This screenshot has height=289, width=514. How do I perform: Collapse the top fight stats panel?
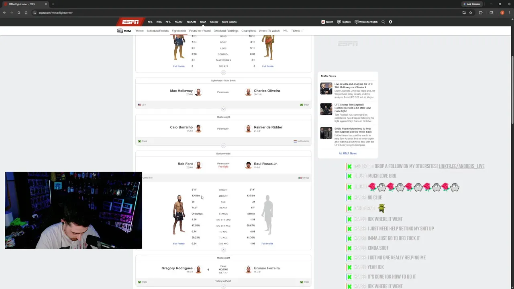tap(223, 73)
